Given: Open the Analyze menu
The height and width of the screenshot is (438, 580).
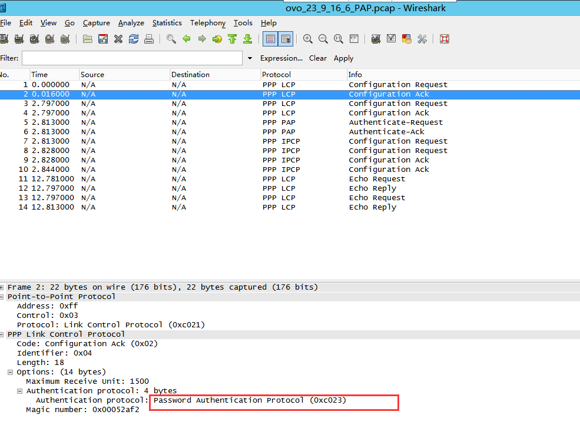Looking at the screenshot, I should [131, 23].
